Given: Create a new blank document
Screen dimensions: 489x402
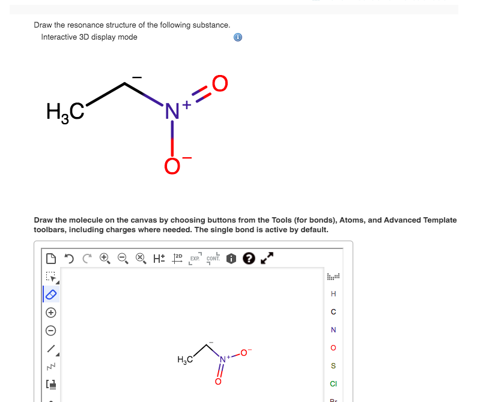Looking at the screenshot, I should [52, 258].
